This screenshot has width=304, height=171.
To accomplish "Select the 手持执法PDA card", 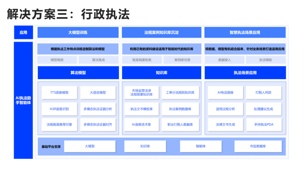I will (263, 125).
